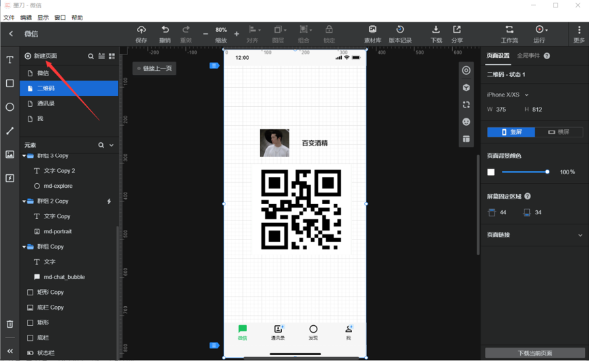The image size is (589, 364).
Task: Click 新建页面 to add a page
Action: [x=41, y=56]
